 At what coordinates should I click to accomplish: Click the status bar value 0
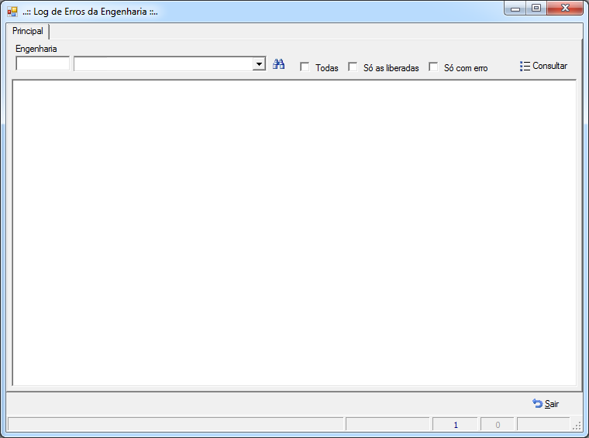[498, 425]
